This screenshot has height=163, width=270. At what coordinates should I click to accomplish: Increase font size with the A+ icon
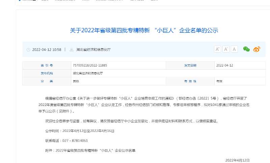coord(218,49)
